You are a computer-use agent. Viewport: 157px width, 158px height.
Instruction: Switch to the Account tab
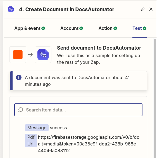72,28
